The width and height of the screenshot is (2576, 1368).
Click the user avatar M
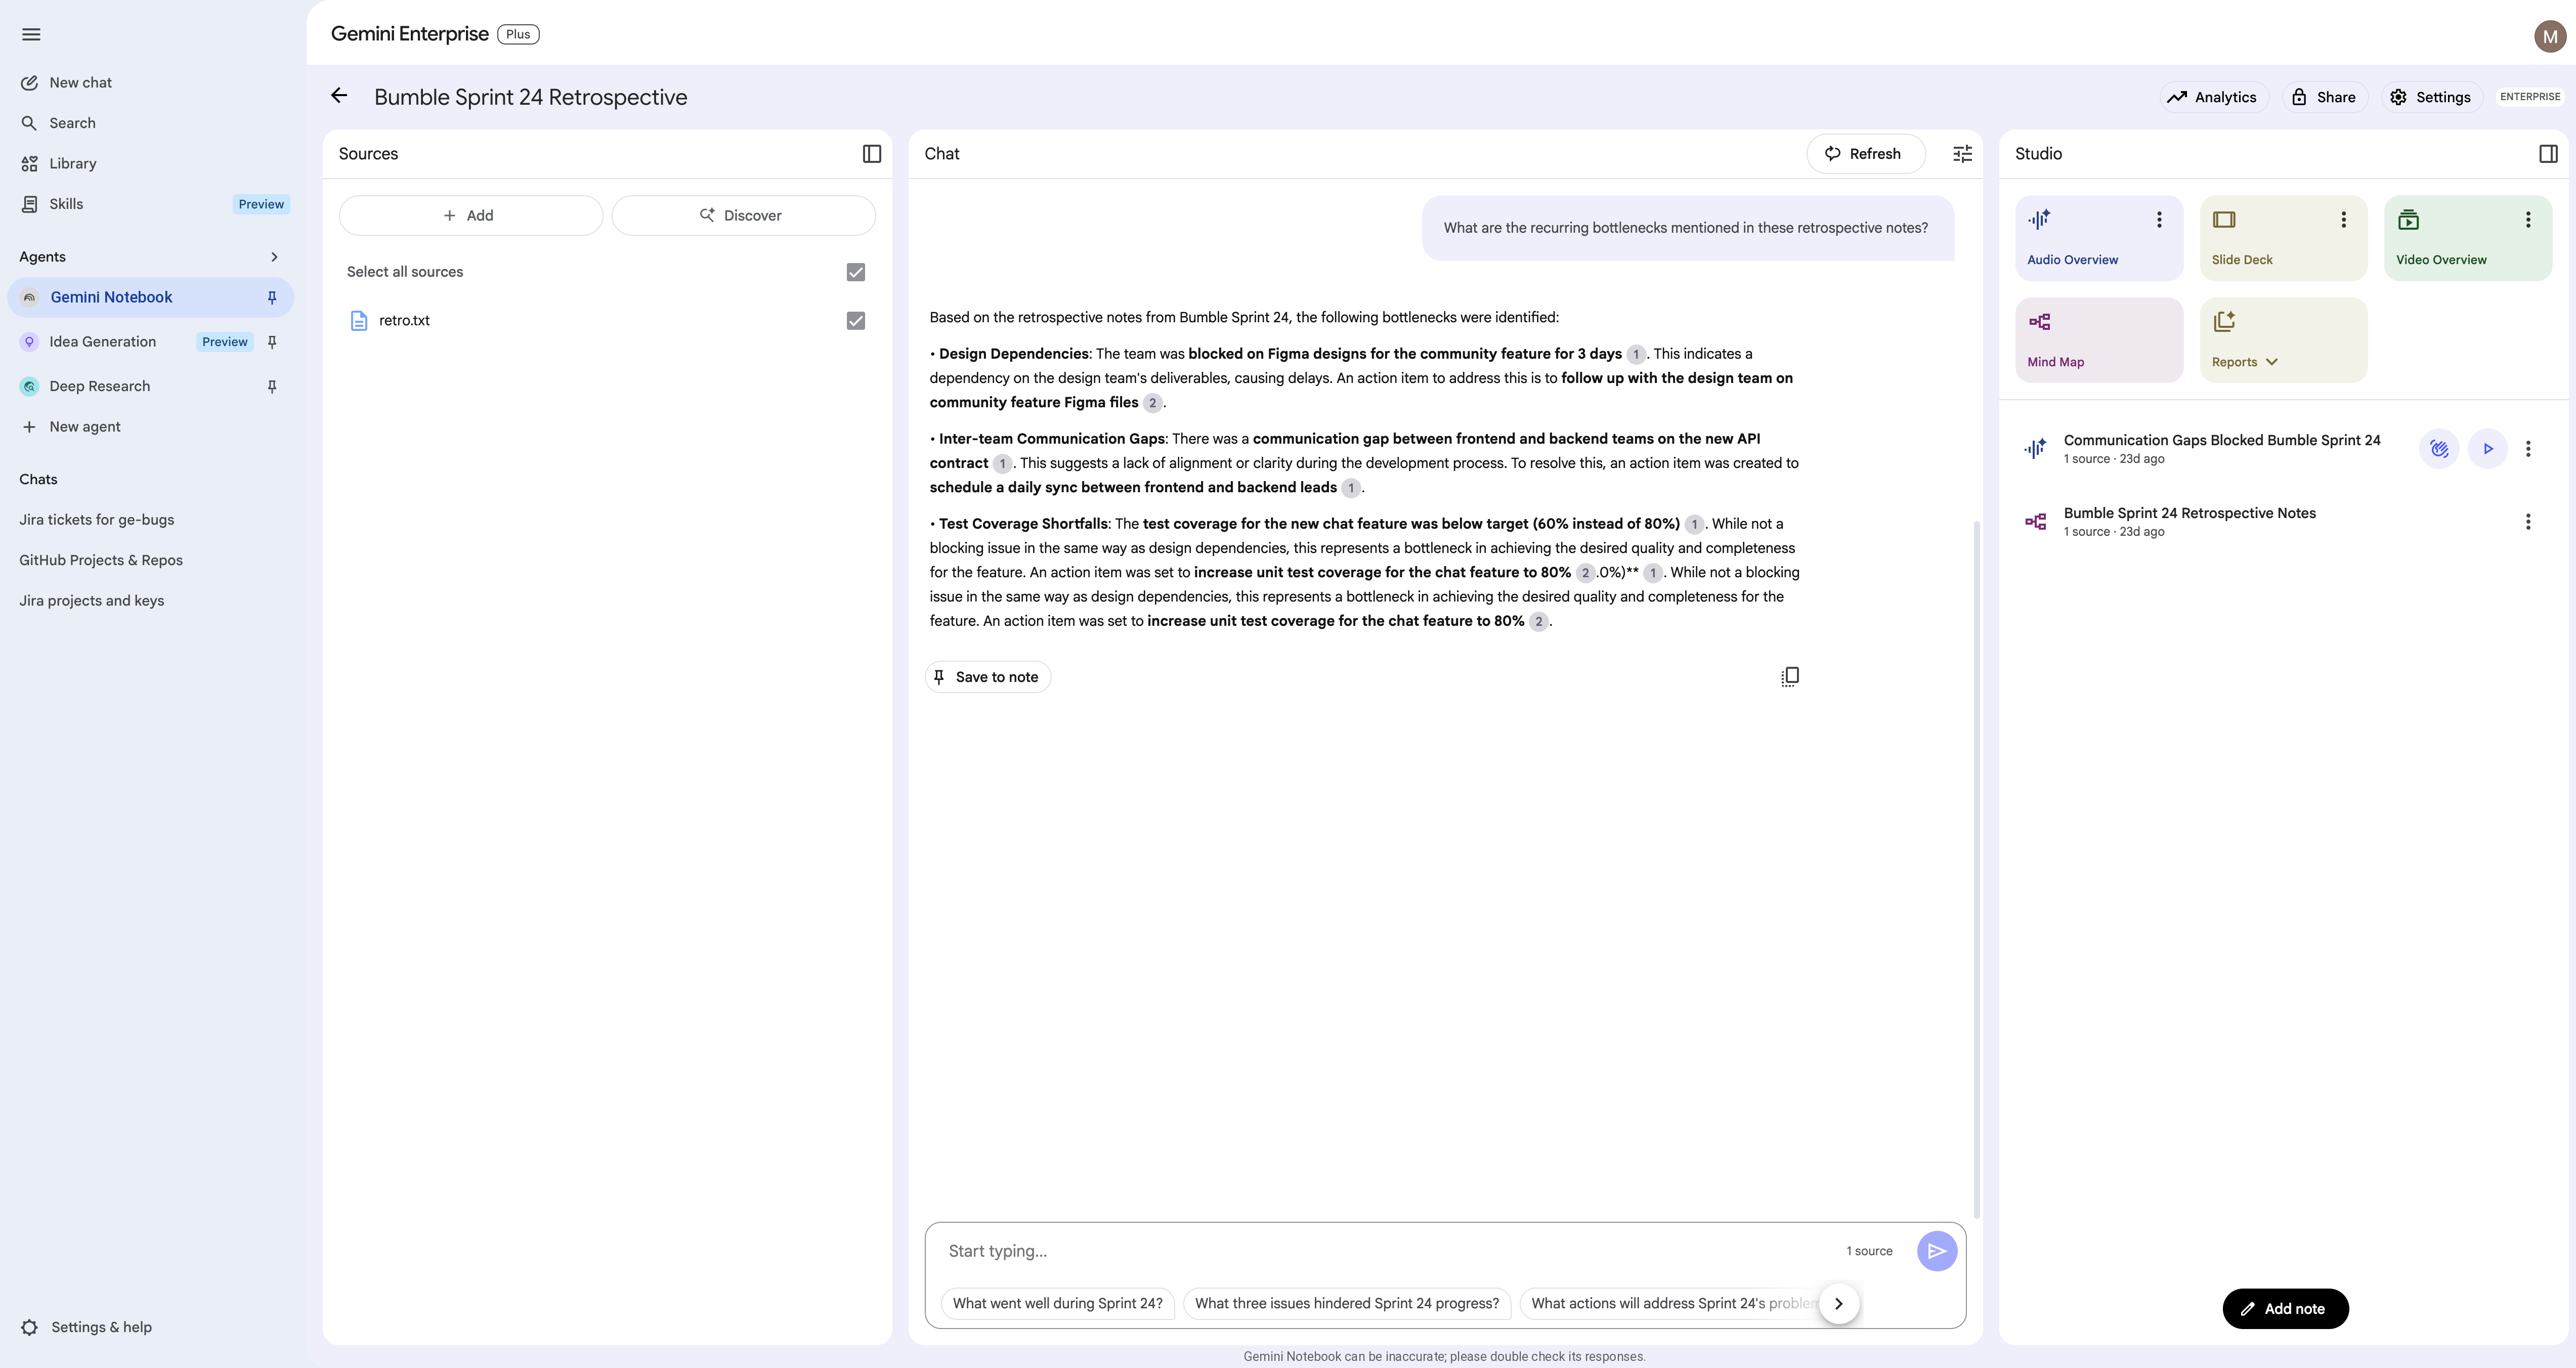[2550, 36]
